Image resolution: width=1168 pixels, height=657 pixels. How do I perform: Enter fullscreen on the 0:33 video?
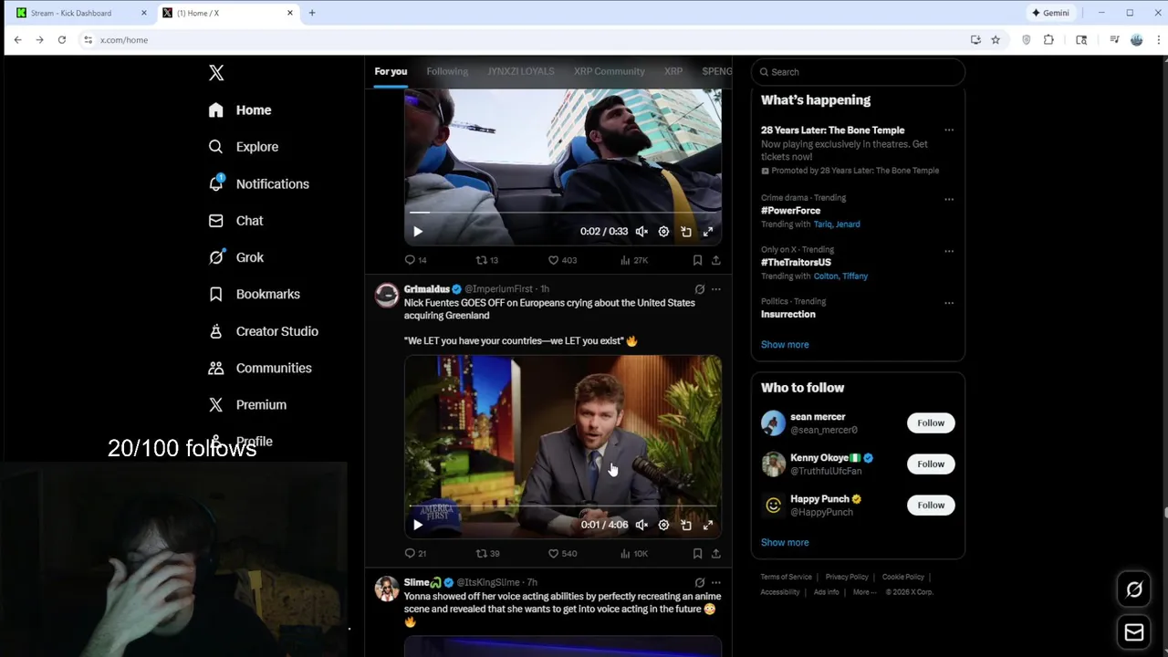pyautogui.click(x=708, y=232)
